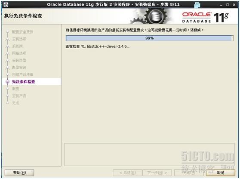Select the 创建产品清单 step
The image size is (240, 179).
(22, 74)
